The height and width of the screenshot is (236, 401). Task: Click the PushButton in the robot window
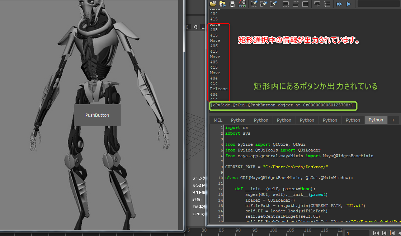point(97,115)
